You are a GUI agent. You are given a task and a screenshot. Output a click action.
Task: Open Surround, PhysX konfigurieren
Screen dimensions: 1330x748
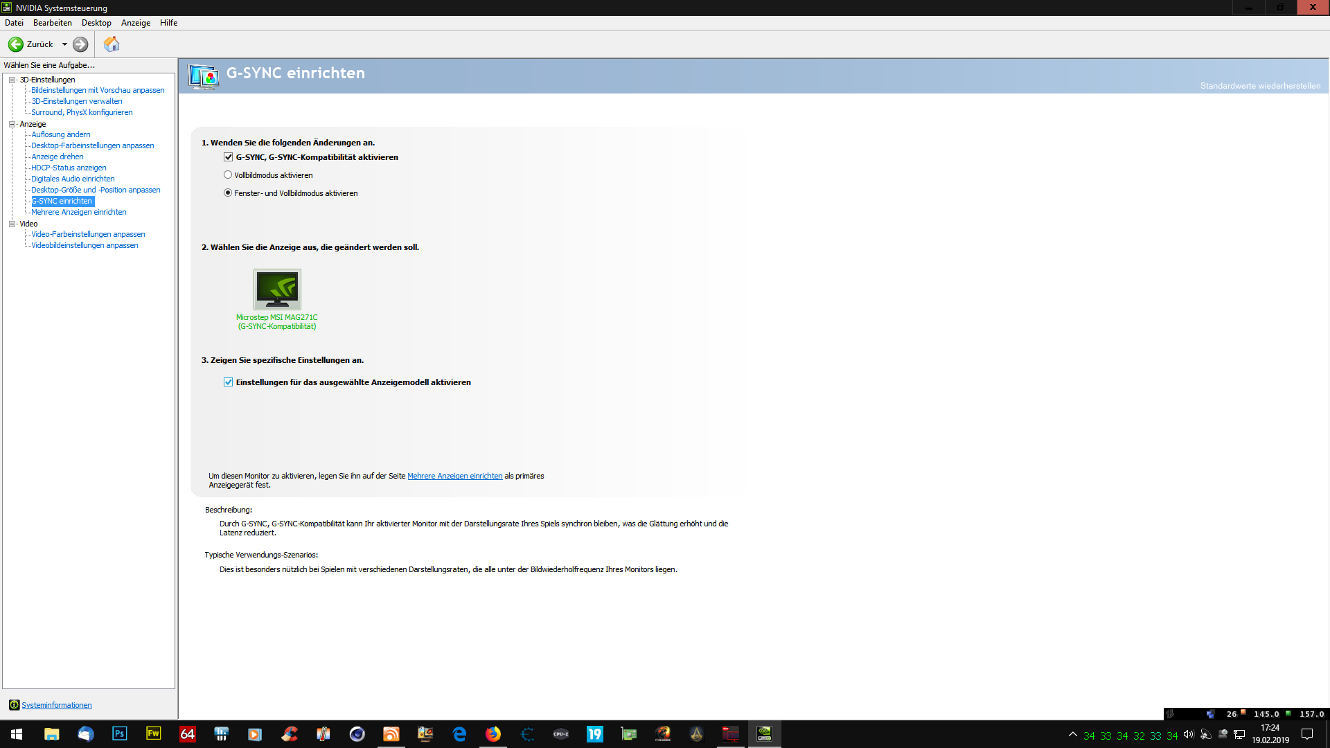[x=82, y=112]
